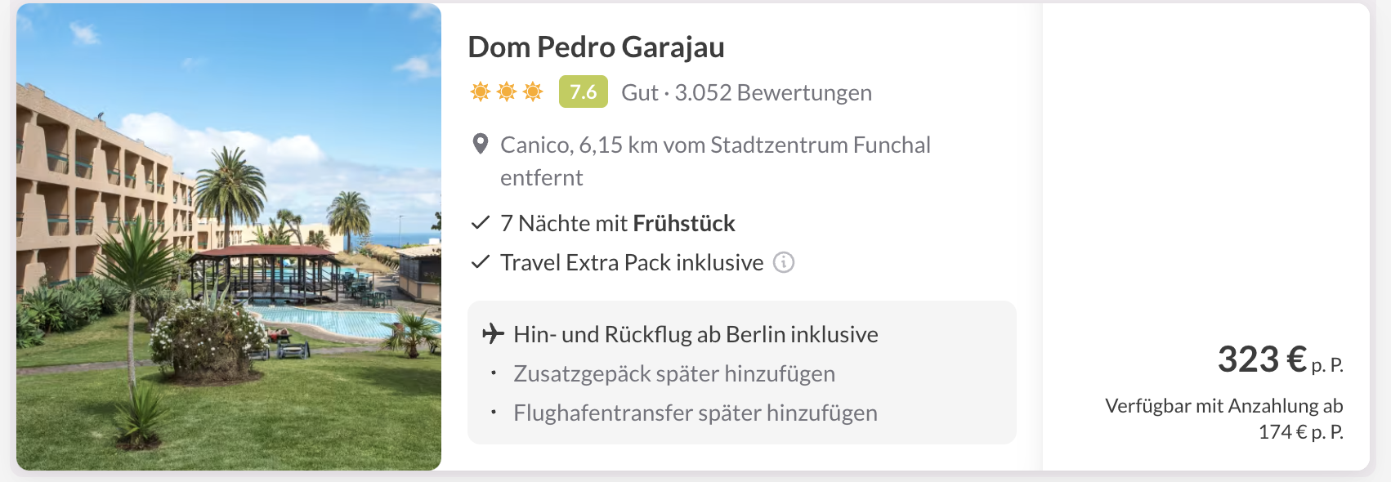Click the location pin icon
Screen dimensions: 1391x482
point(481,145)
